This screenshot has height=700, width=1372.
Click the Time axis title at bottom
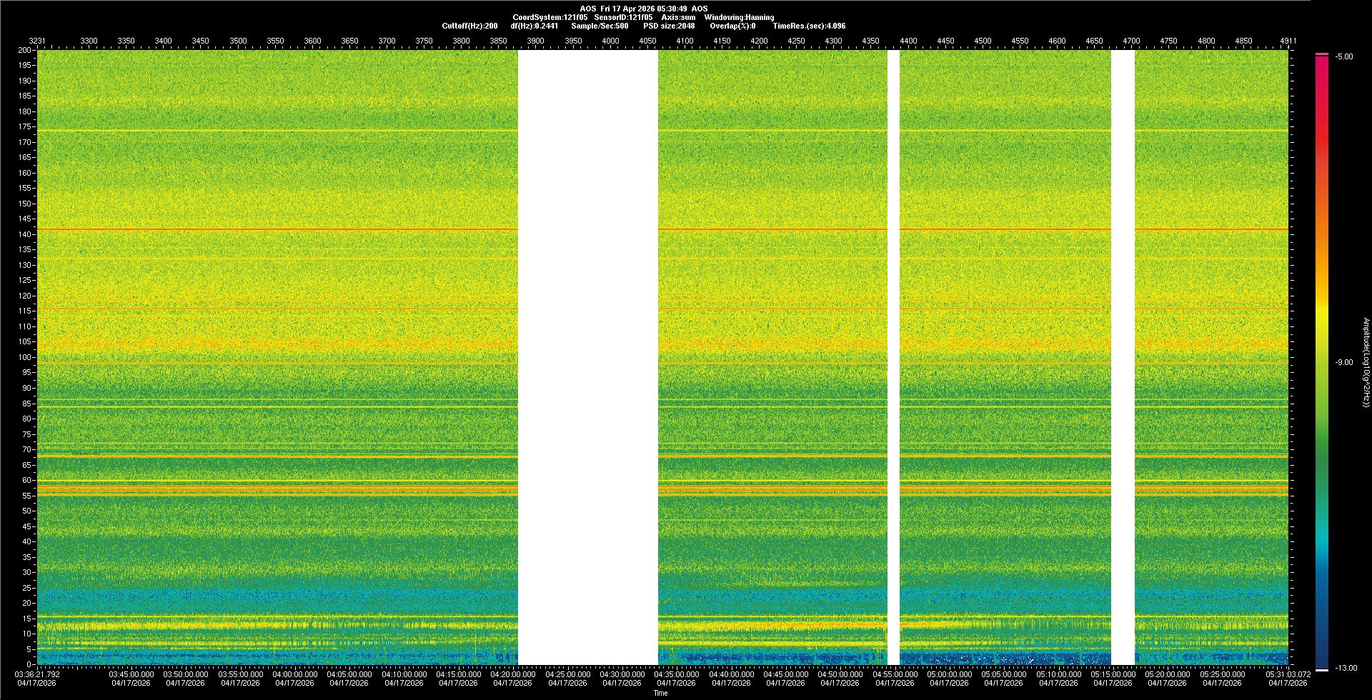click(660, 693)
